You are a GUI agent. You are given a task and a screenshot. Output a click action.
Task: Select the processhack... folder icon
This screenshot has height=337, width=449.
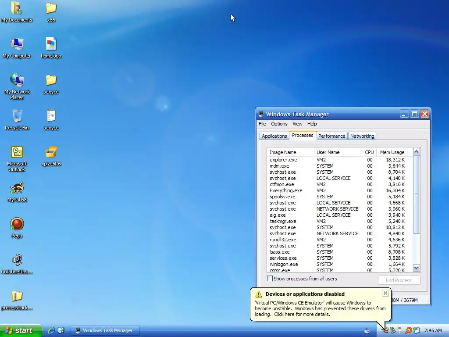click(17, 300)
